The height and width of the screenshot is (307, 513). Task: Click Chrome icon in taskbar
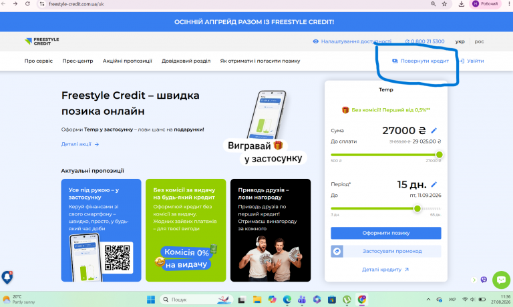pos(362,300)
